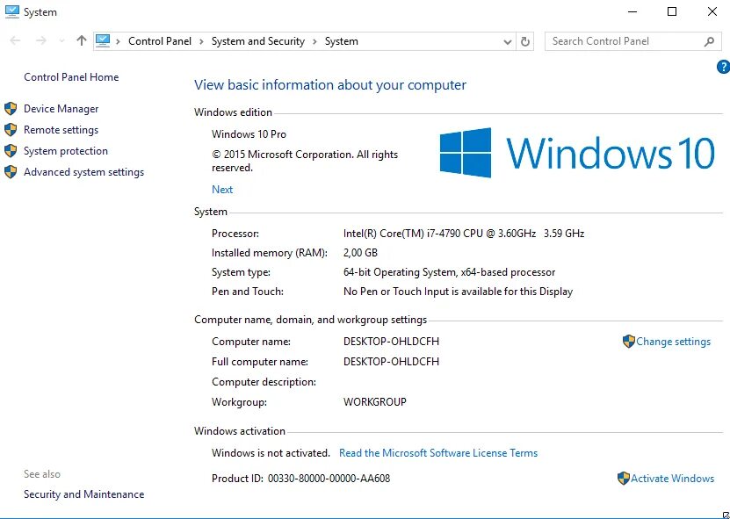Open Security and Maintenance
Image resolution: width=730 pixels, height=519 pixels.
83,494
